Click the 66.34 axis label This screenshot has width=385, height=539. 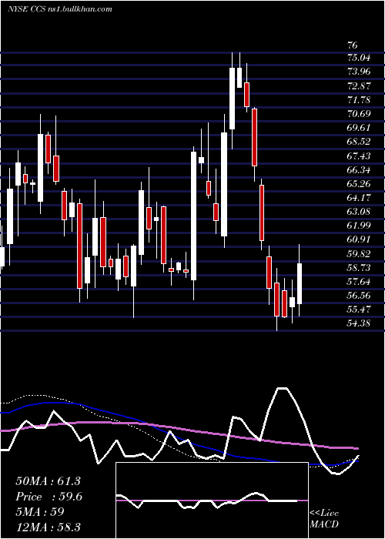pyautogui.click(x=360, y=170)
